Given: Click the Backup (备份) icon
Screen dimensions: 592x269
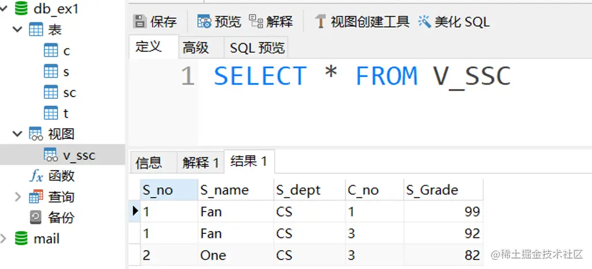Looking at the screenshot, I should [x=36, y=218].
